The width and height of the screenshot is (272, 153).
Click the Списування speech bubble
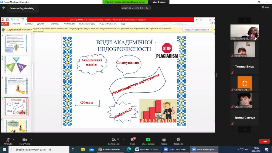(x=128, y=65)
